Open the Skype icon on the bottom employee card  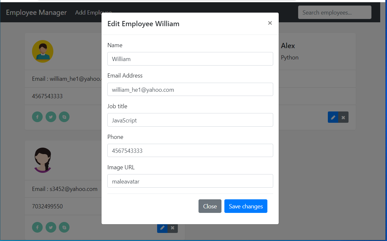[64, 227]
